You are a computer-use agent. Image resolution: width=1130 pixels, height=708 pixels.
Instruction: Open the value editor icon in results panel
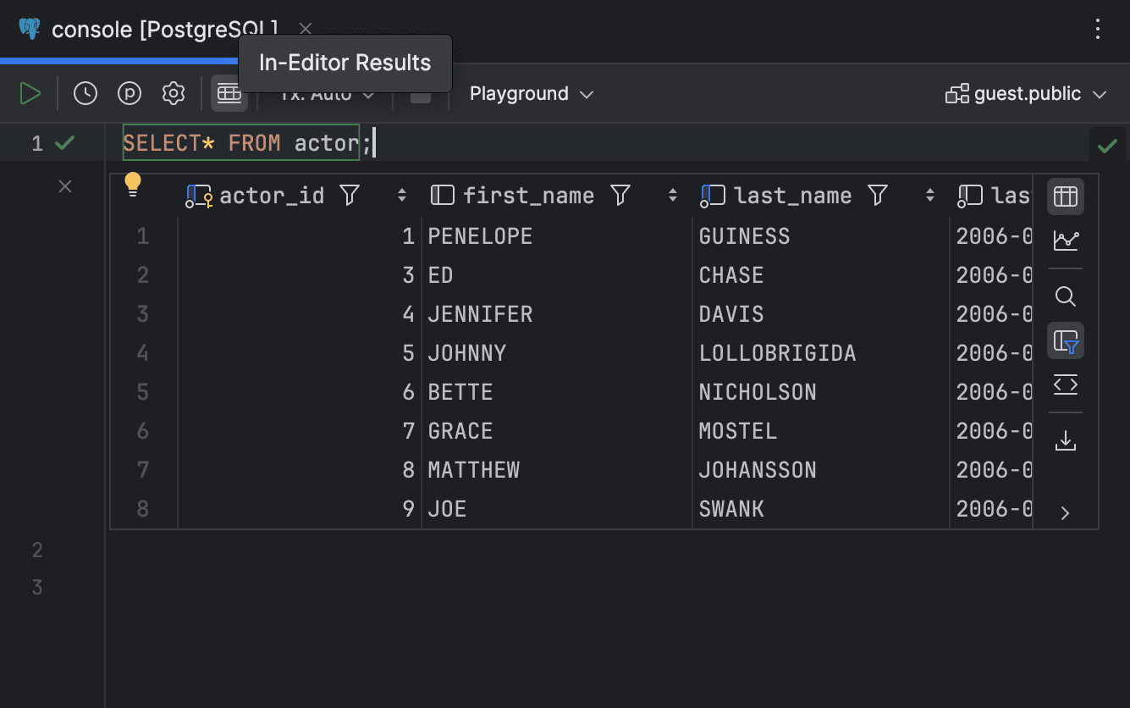(1065, 385)
